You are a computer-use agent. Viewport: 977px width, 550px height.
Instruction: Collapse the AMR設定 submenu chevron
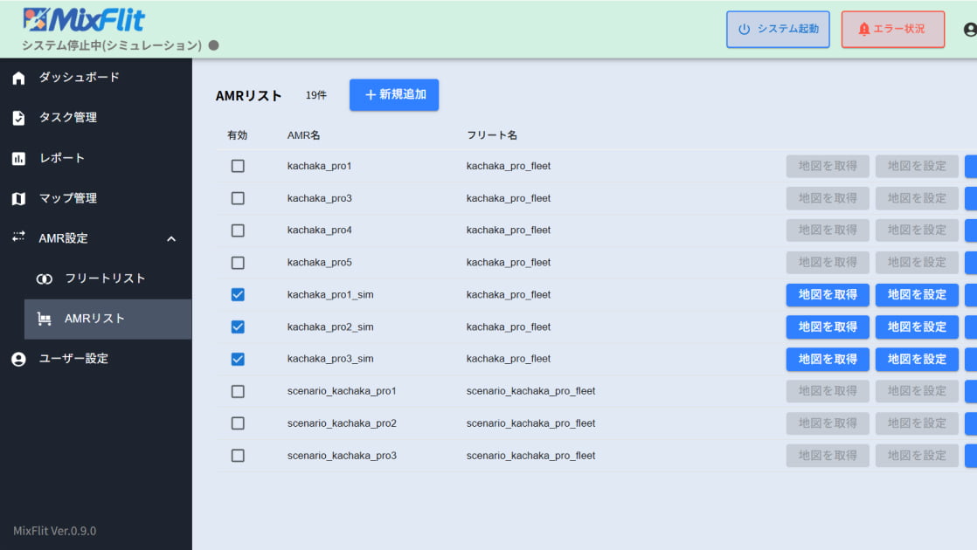pos(171,239)
